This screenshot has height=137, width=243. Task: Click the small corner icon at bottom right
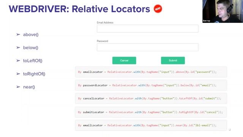pyautogui.click(x=230, y=130)
